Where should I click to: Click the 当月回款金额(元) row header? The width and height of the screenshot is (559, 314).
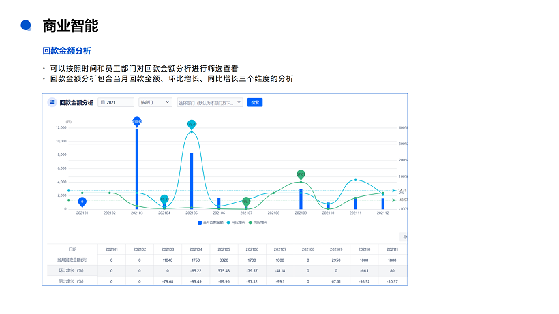[73, 260]
